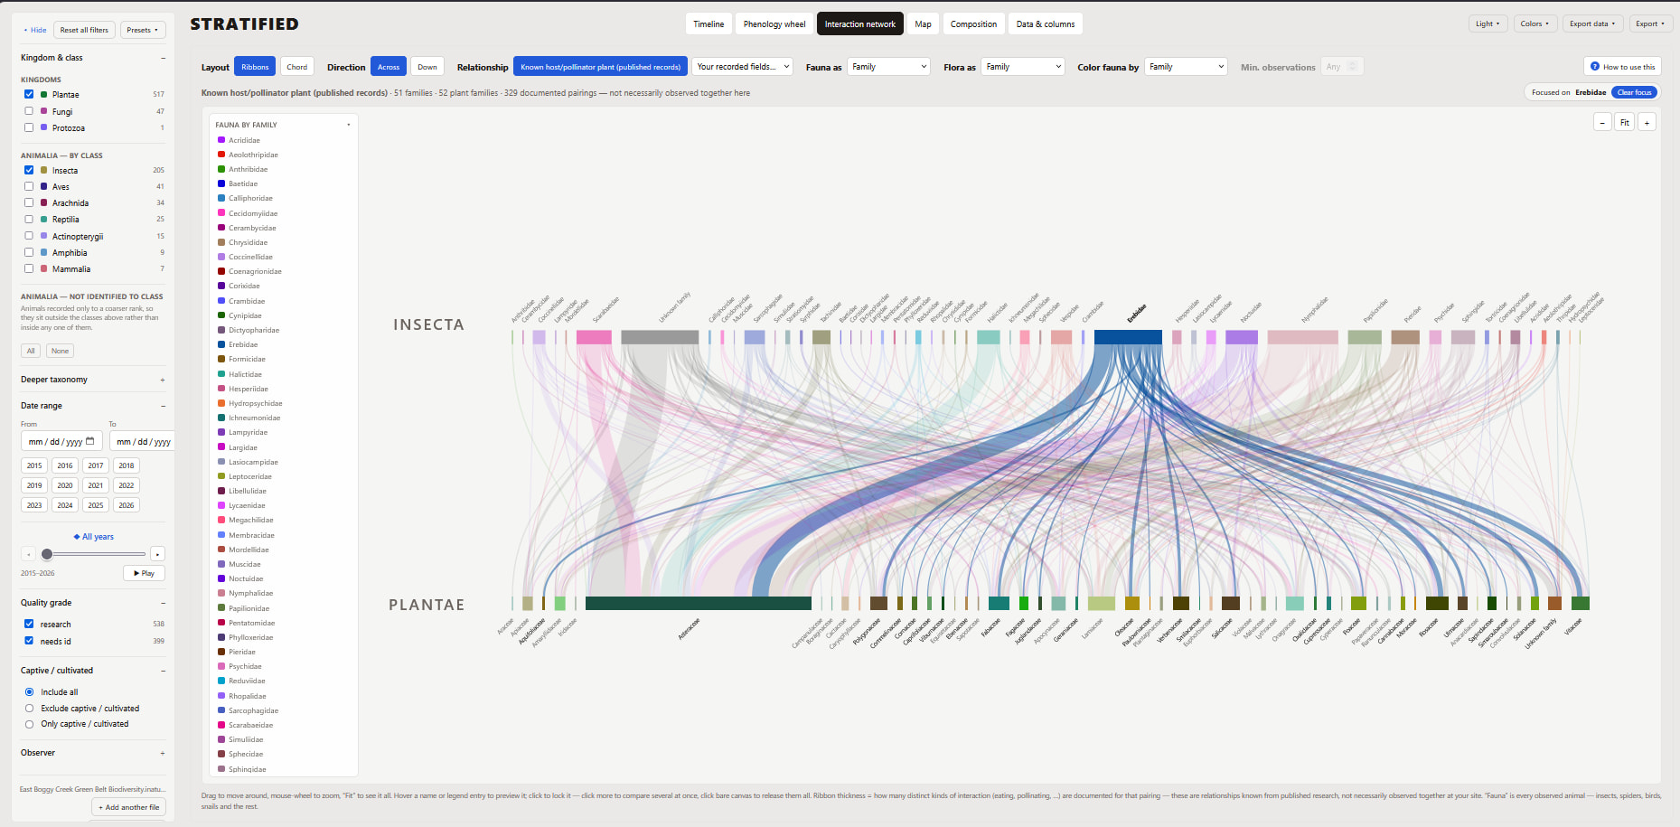Open the Flora as Family dropdown
The image size is (1680, 827).
pyautogui.click(x=1023, y=67)
